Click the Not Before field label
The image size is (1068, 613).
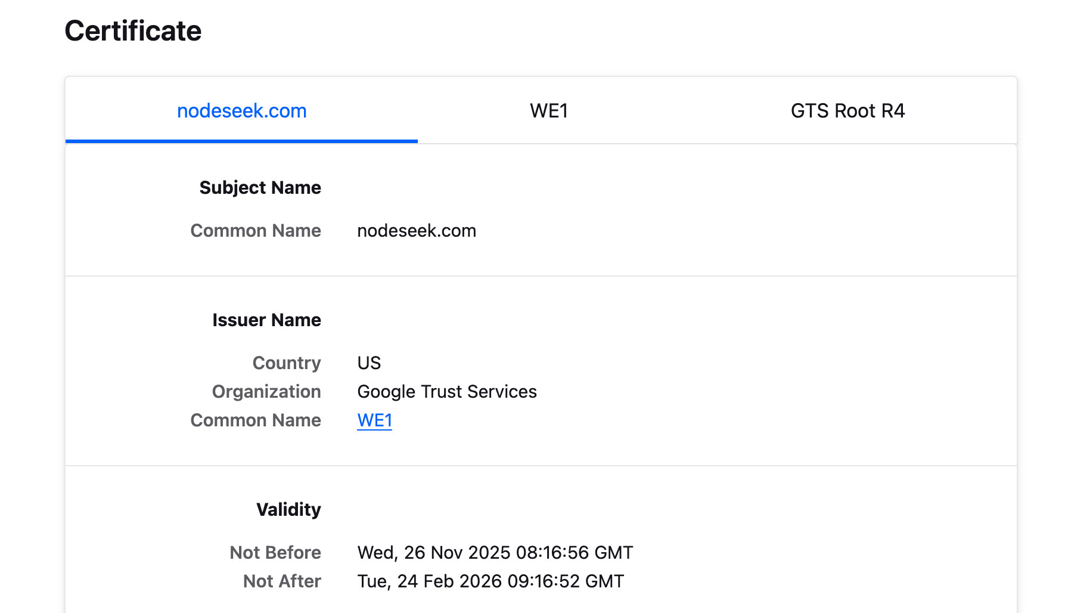[x=275, y=553]
